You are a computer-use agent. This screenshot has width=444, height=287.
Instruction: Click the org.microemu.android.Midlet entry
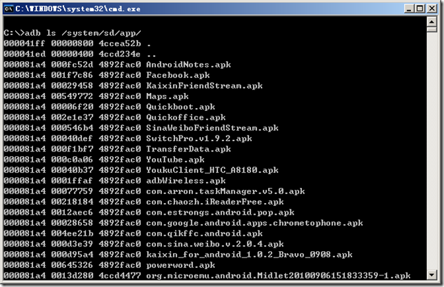click(x=279, y=275)
